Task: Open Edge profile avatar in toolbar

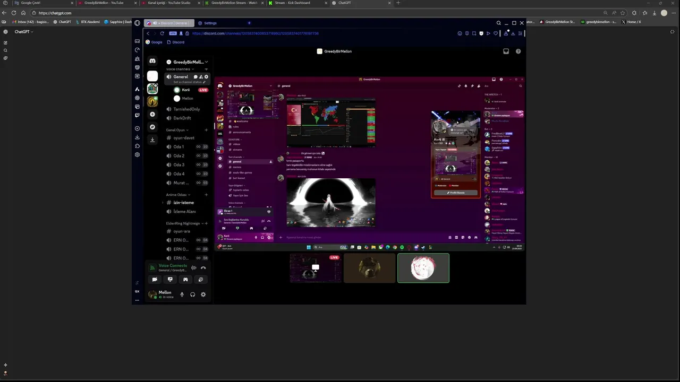Action: pos(664,13)
